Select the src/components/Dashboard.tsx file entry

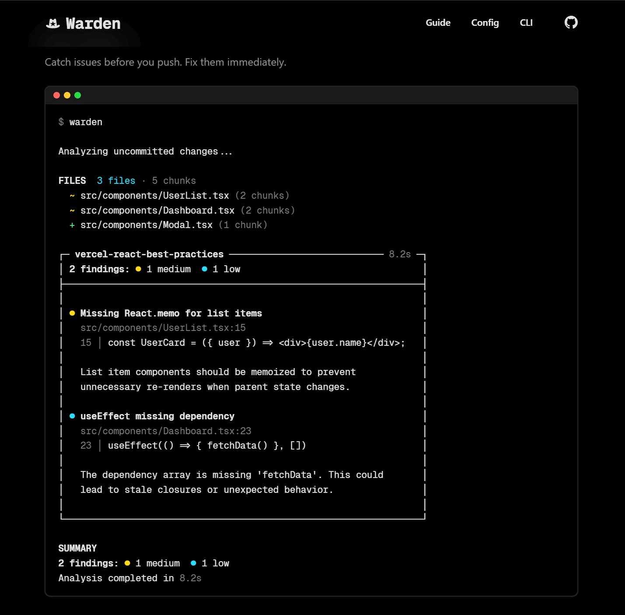point(157,211)
